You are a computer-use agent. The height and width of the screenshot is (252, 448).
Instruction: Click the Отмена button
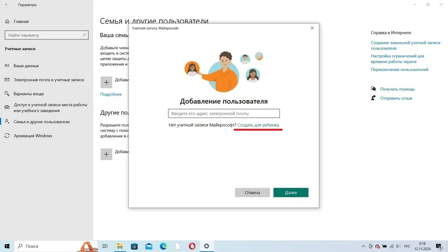[x=252, y=193]
